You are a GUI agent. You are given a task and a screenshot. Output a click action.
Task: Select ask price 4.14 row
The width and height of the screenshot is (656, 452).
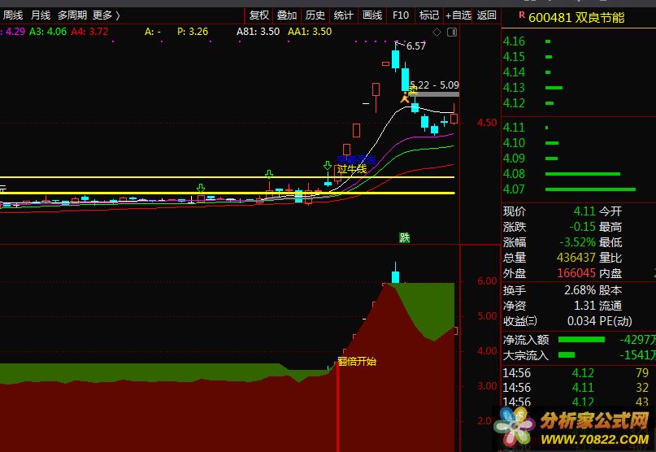pos(579,72)
